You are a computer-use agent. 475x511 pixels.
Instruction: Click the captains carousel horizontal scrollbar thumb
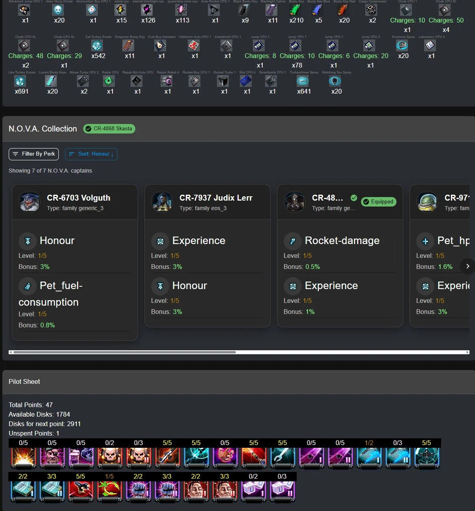click(x=124, y=352)
